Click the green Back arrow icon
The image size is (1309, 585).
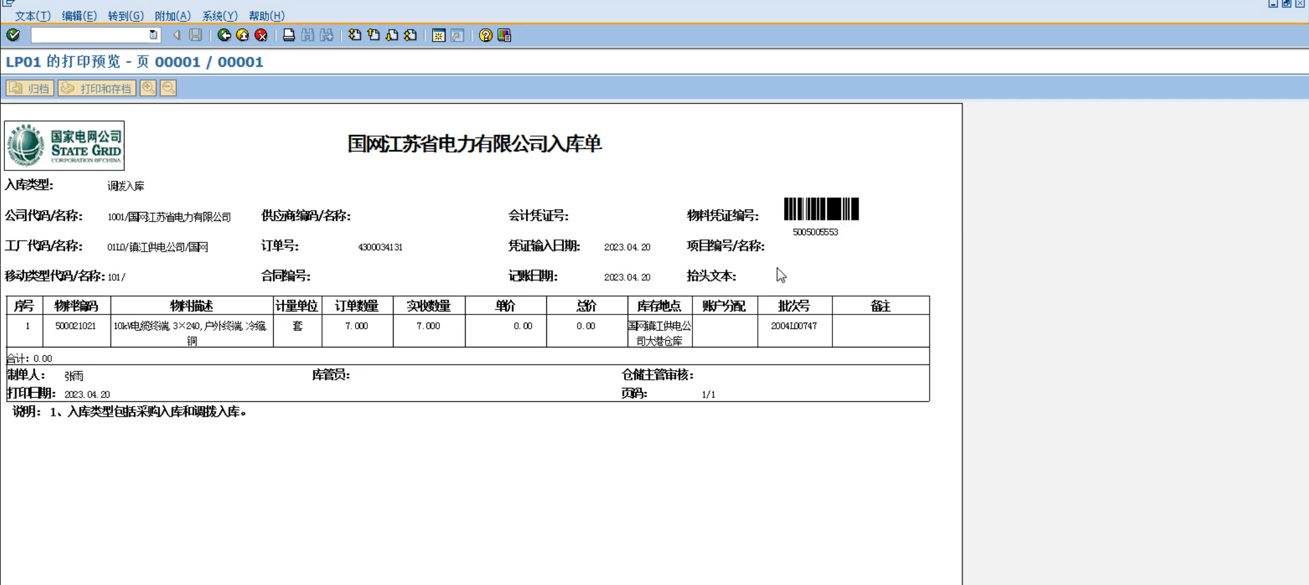point(224,35)
